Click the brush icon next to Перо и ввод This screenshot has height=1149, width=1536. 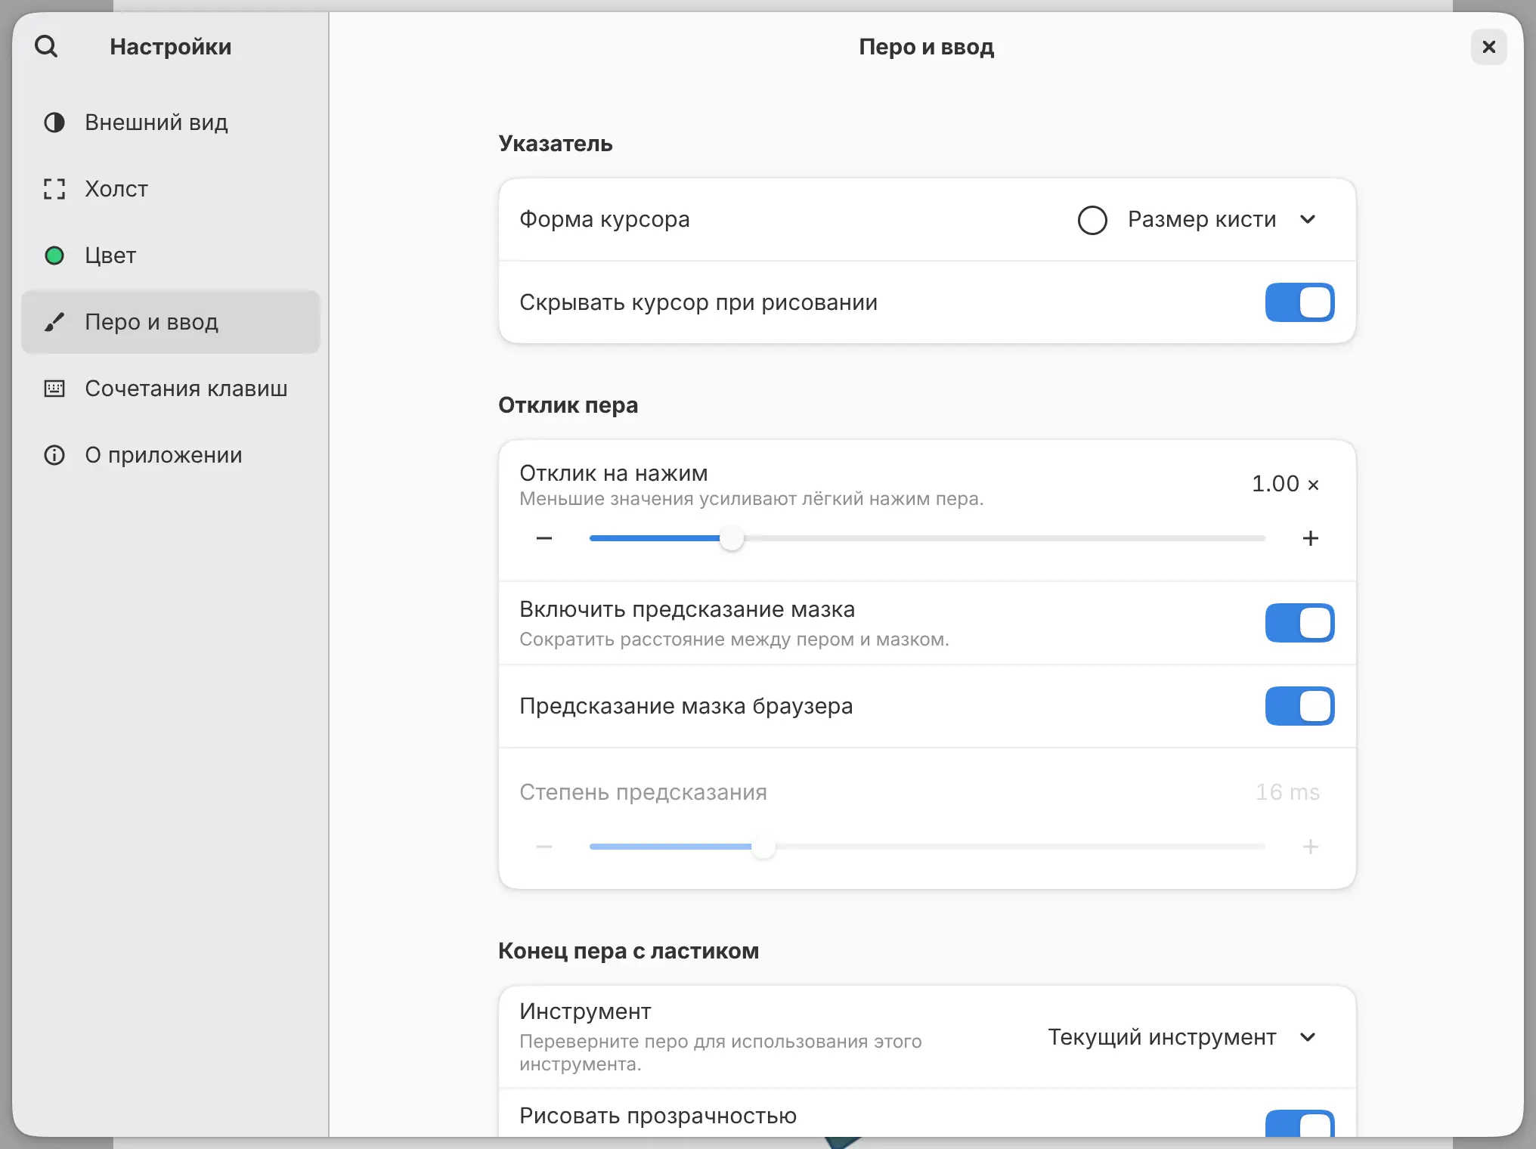point(54,322)
